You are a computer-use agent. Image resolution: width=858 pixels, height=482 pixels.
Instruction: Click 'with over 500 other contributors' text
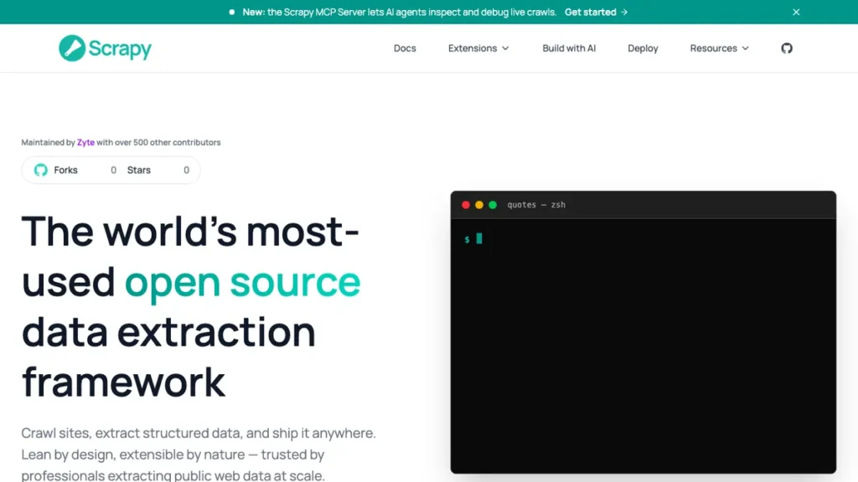[158, 142]
